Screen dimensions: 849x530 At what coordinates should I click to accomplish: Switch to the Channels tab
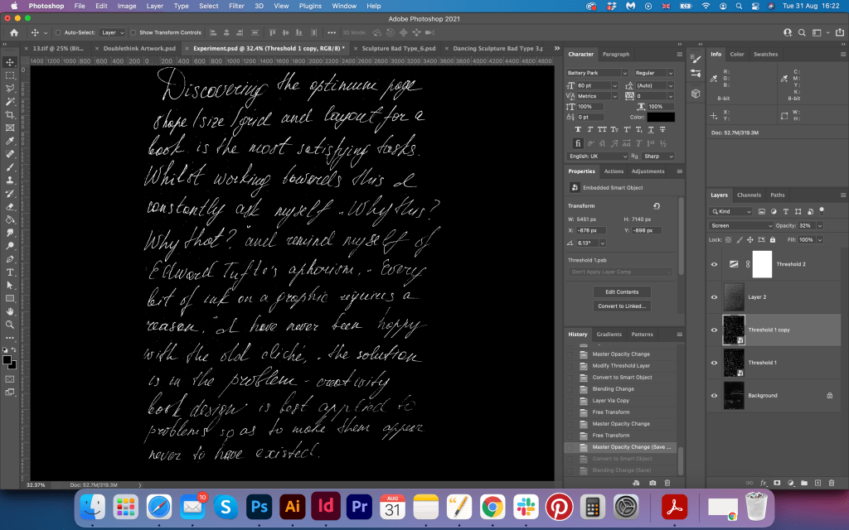[x=749, y=195]
